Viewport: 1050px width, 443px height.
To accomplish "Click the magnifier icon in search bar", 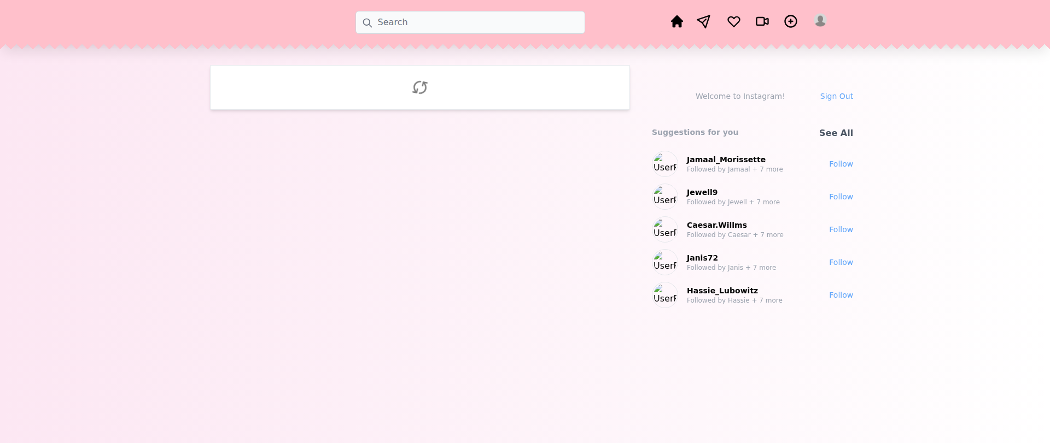I will pos(367,22).
